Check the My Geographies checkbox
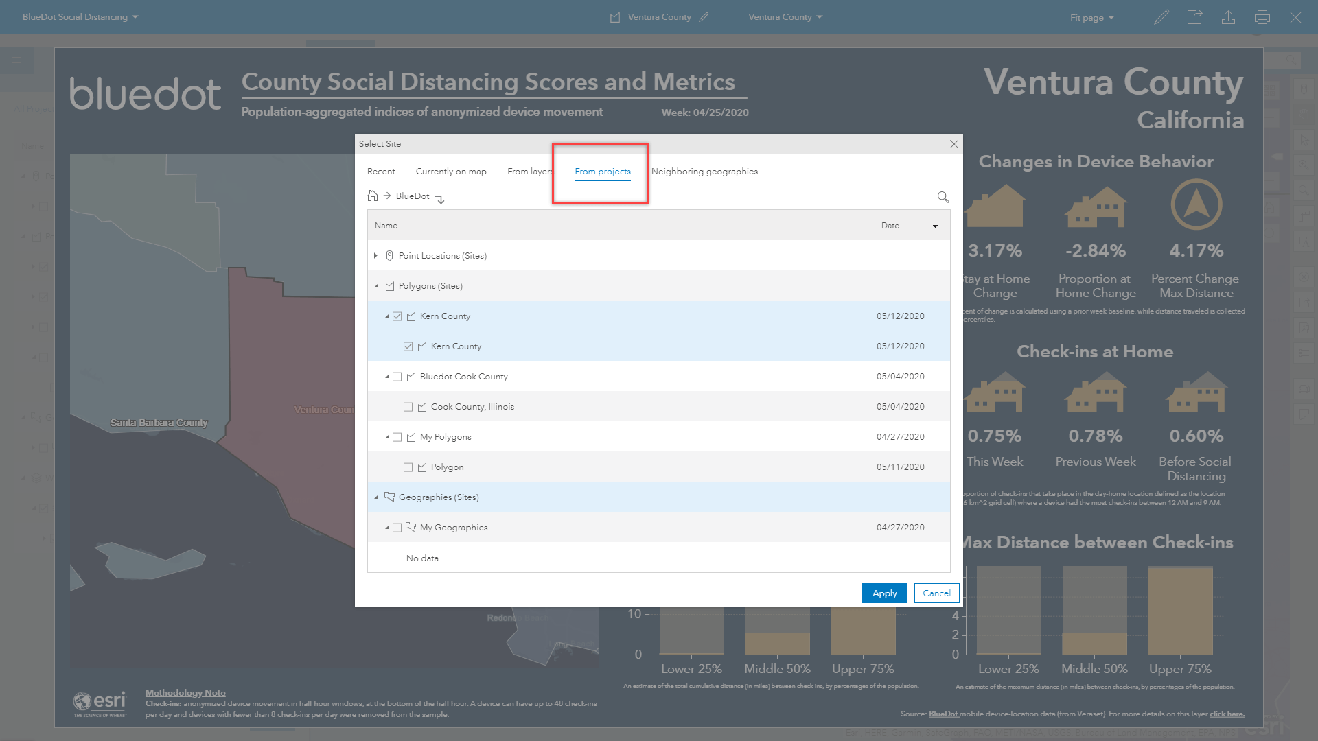The width and height of the screenshot is (1318, 741). (x=397, y=528)
